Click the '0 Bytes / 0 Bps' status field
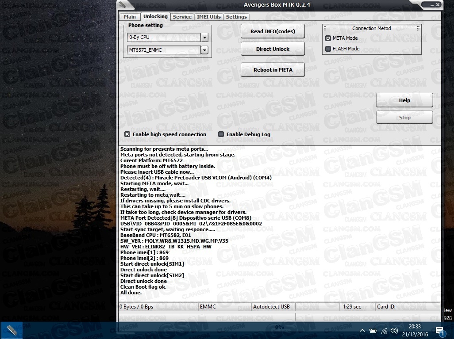The image size is (454, 339). point(158,307)
